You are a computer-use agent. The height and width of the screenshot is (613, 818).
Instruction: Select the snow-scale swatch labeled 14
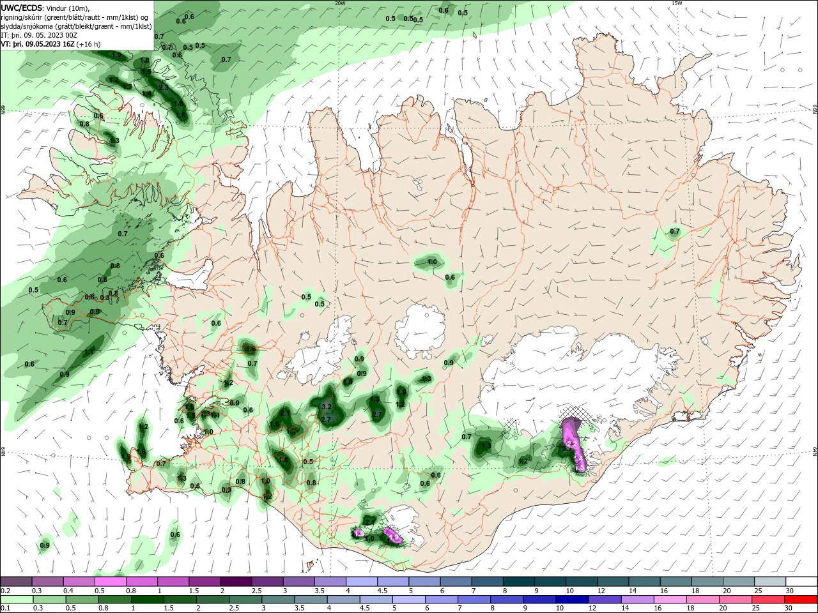[645, 581]
